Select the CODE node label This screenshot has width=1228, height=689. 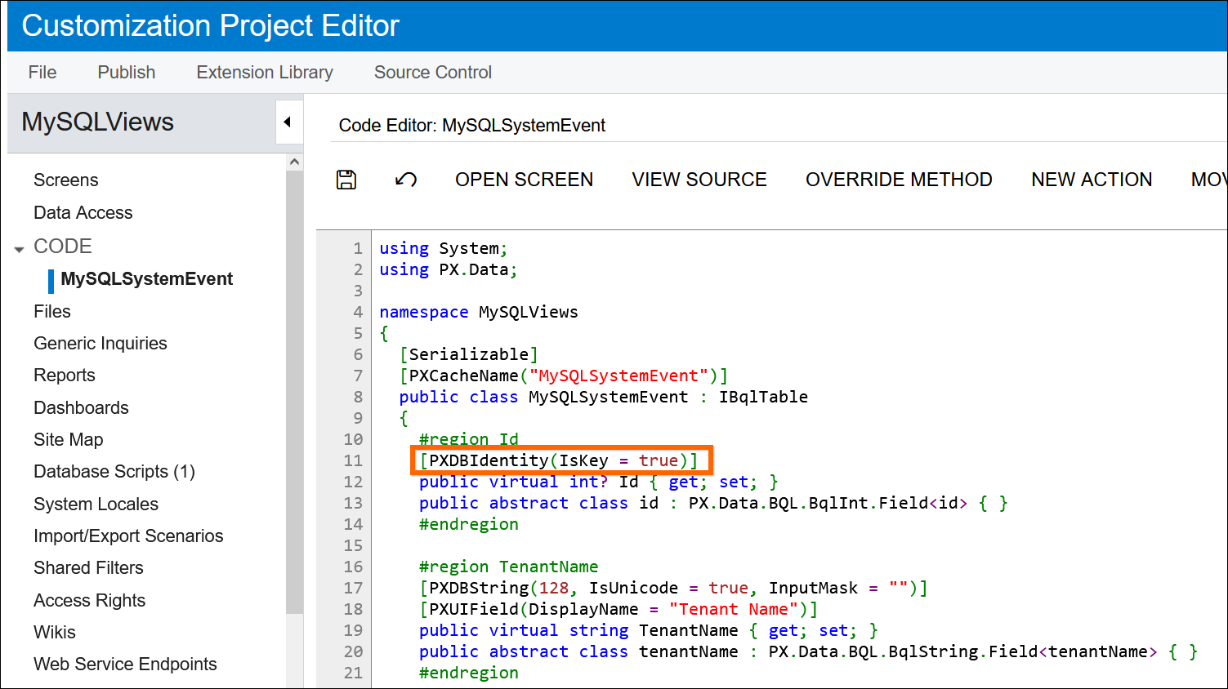pyautogui.click(x=63, y=246)
